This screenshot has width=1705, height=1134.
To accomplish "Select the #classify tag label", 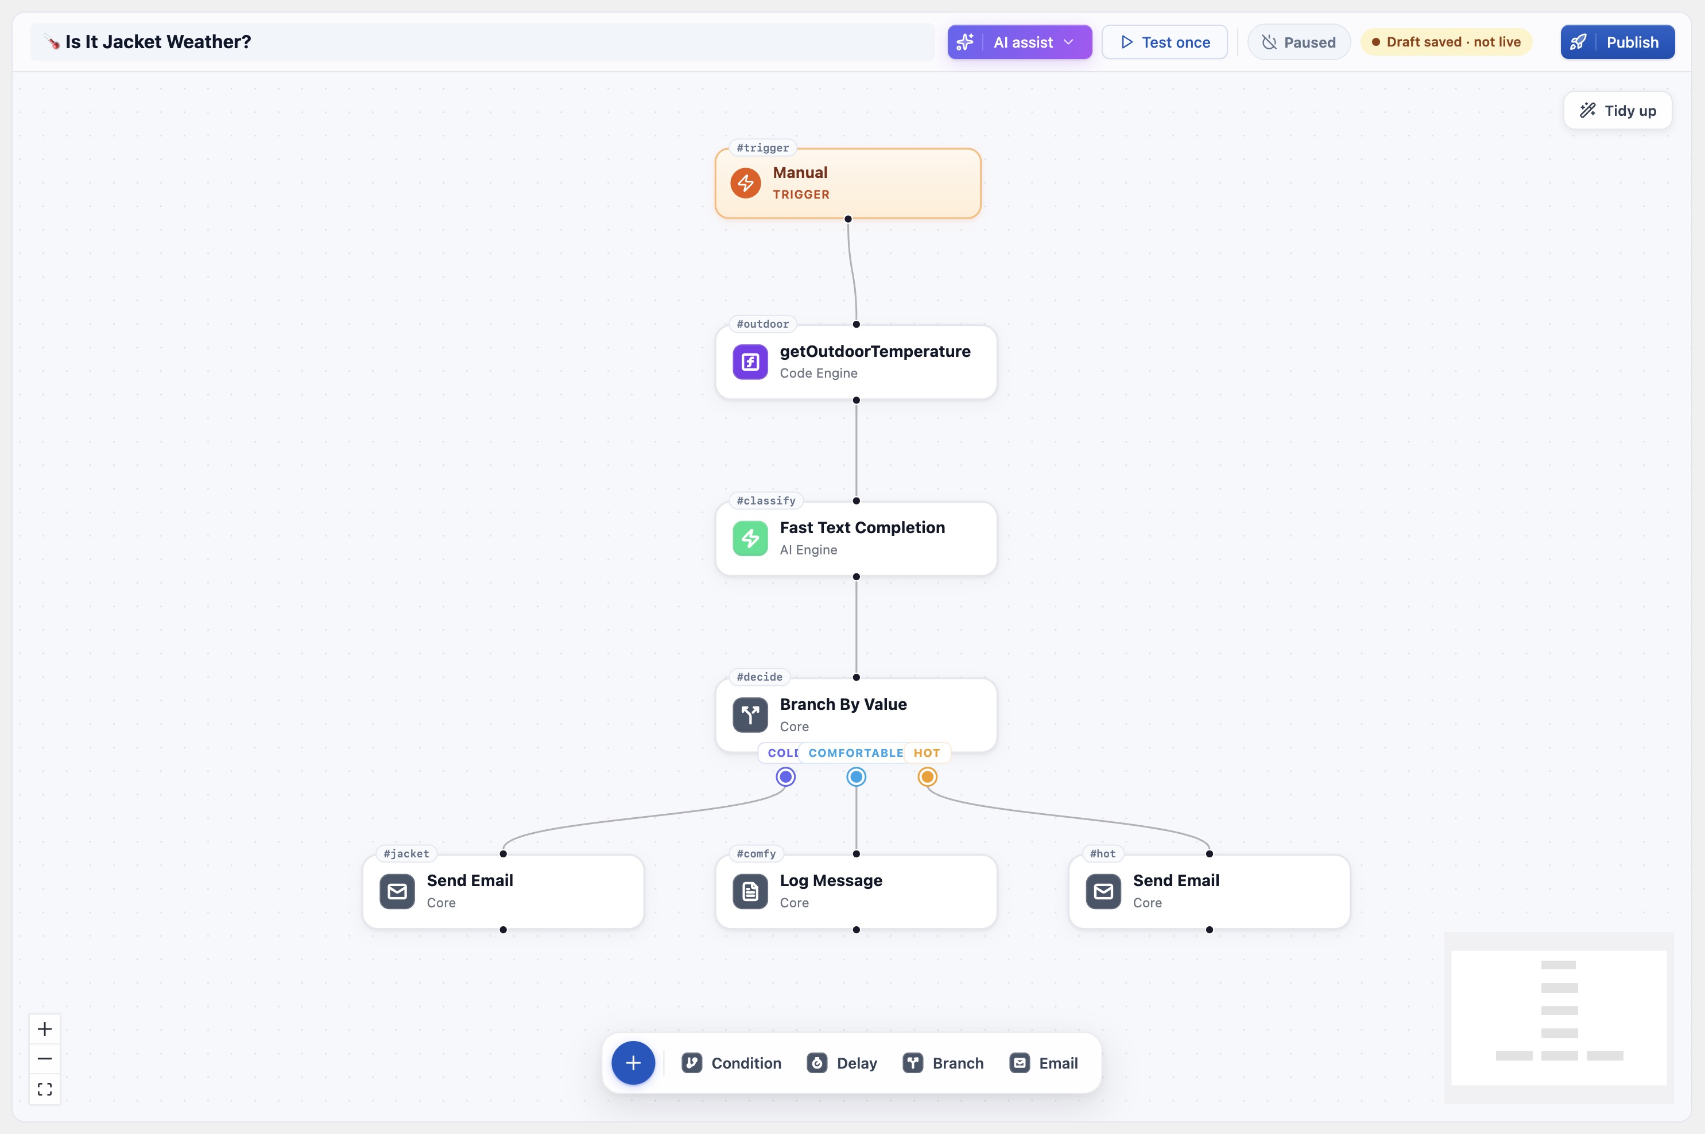I will pos(766,500).
